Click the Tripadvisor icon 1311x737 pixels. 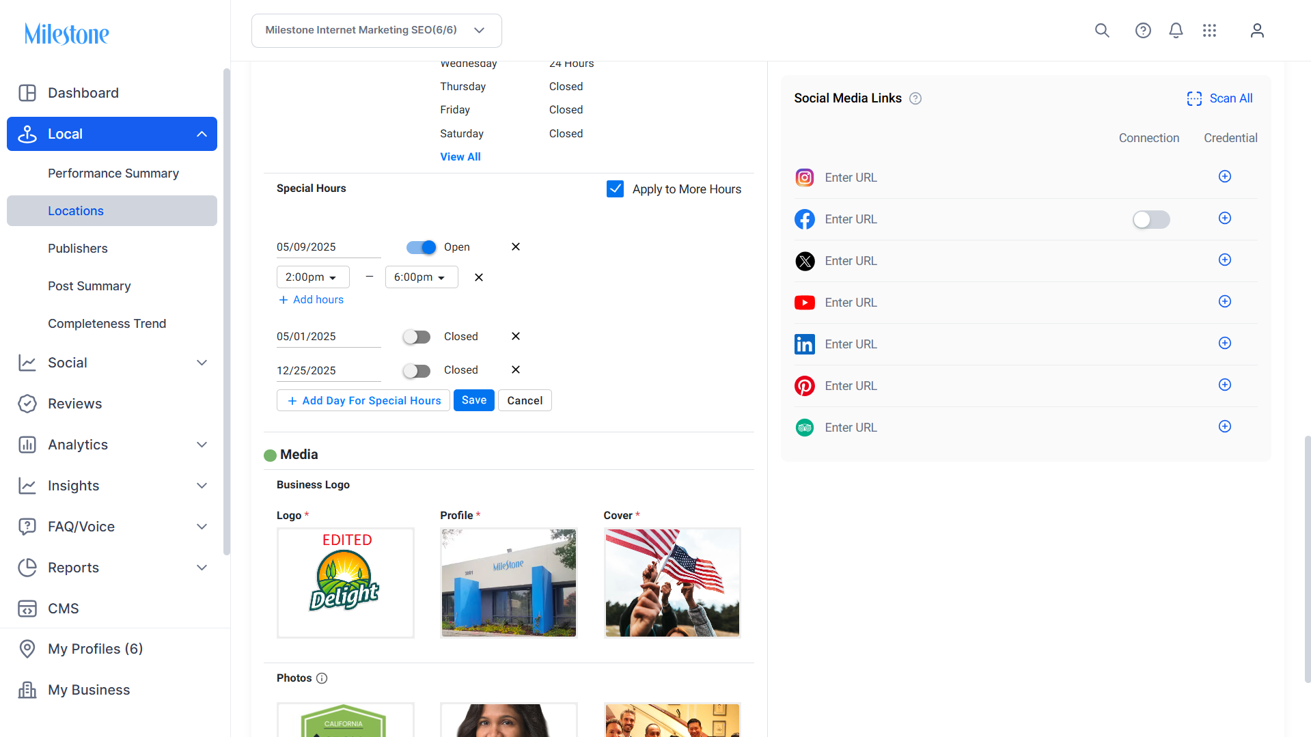tap(805, 428)
